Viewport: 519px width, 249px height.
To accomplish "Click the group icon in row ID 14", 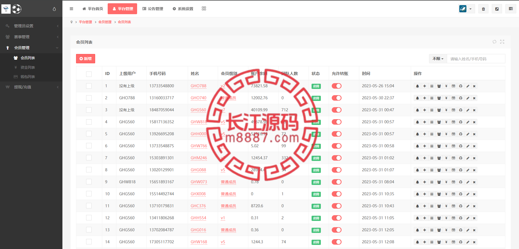I will coord(439,242).
